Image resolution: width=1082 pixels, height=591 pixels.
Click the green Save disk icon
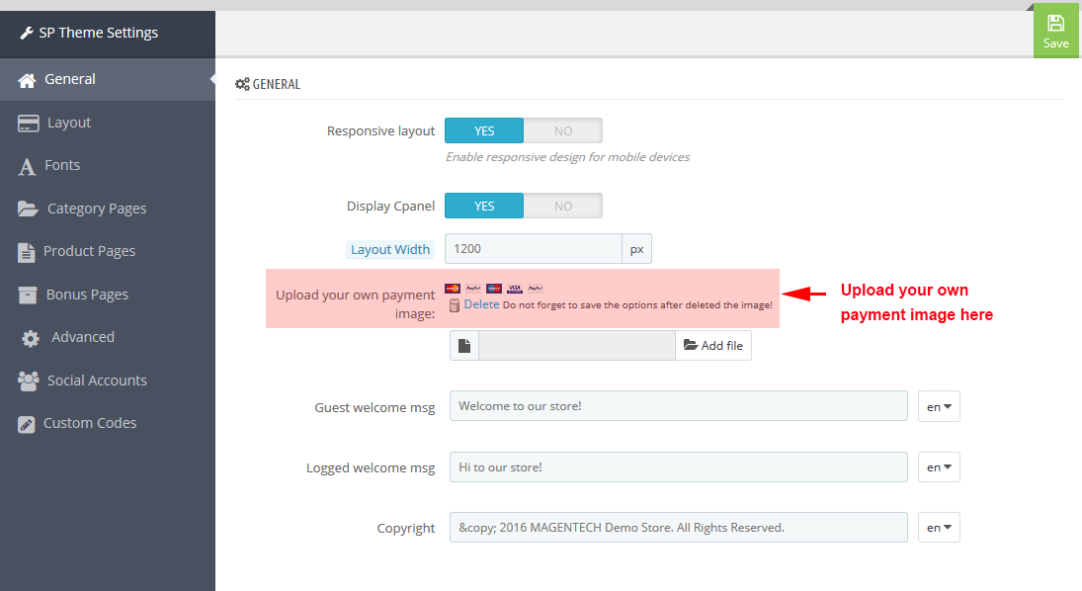click(x=1055, y=24)
